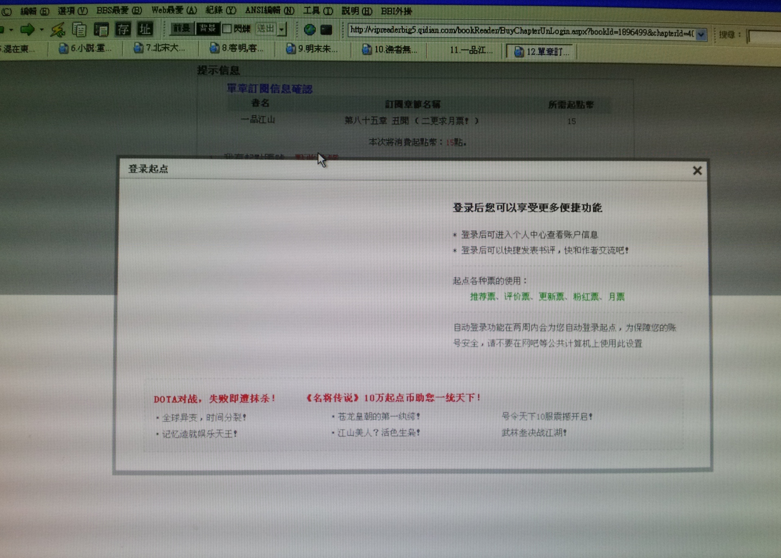The image size is (781, 558).
Task: Close the 登录起点 login dialog
Action: pos(697,171)
